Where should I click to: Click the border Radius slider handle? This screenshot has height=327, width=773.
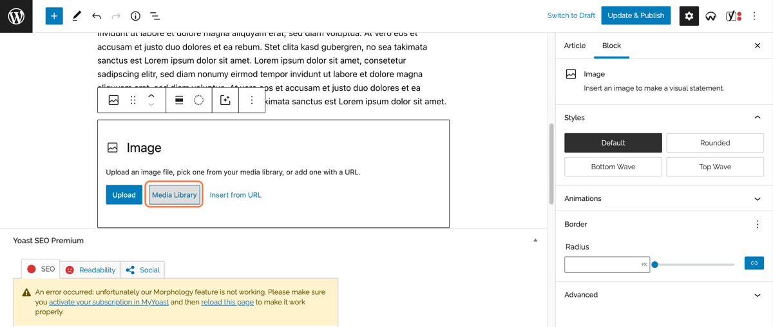point(654,265)
